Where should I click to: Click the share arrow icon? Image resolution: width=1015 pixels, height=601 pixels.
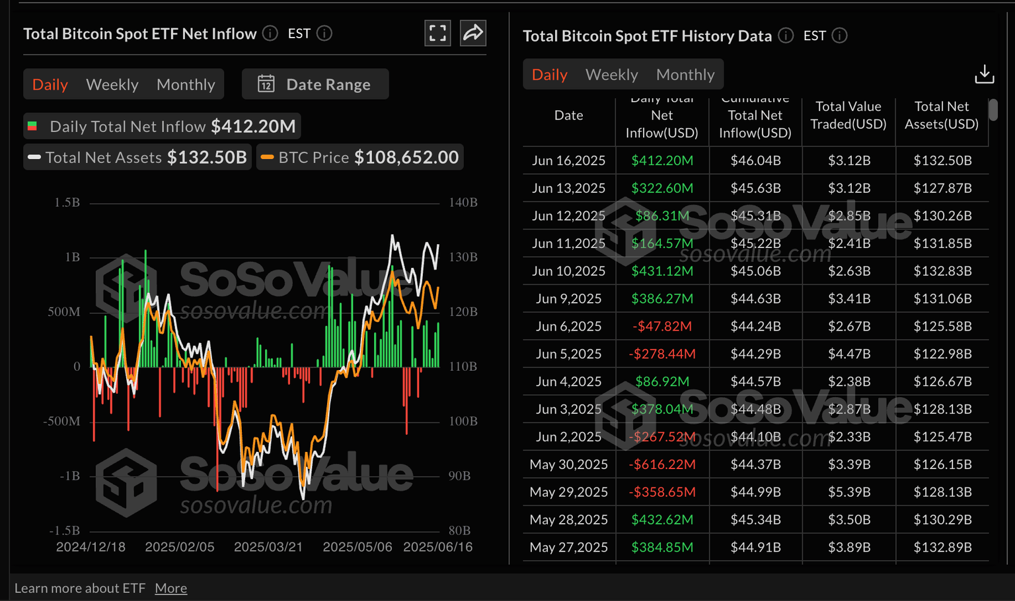pos(473,33)
